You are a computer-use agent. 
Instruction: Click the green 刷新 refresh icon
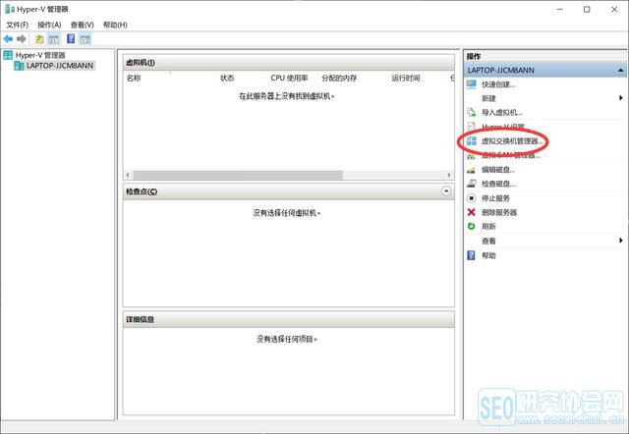[472, 227]
